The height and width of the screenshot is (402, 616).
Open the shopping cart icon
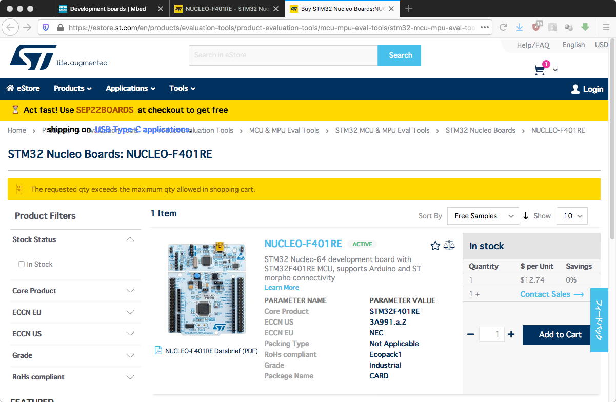click(540, 70)
